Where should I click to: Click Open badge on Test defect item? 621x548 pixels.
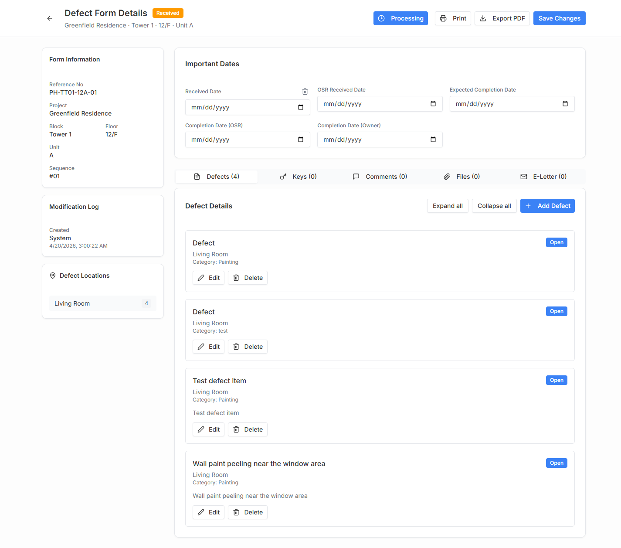coord(557,380)
